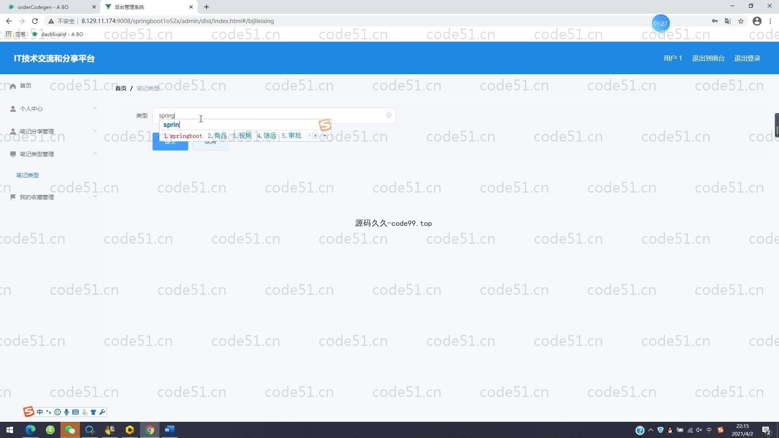
Task: Open Google Translate icon in address bar
Action: coord(728,21)
